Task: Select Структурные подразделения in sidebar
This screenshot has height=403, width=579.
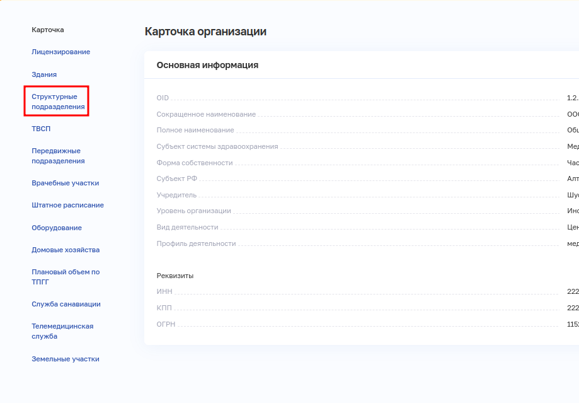Action: pyautogui.click(x=59, y=102)
